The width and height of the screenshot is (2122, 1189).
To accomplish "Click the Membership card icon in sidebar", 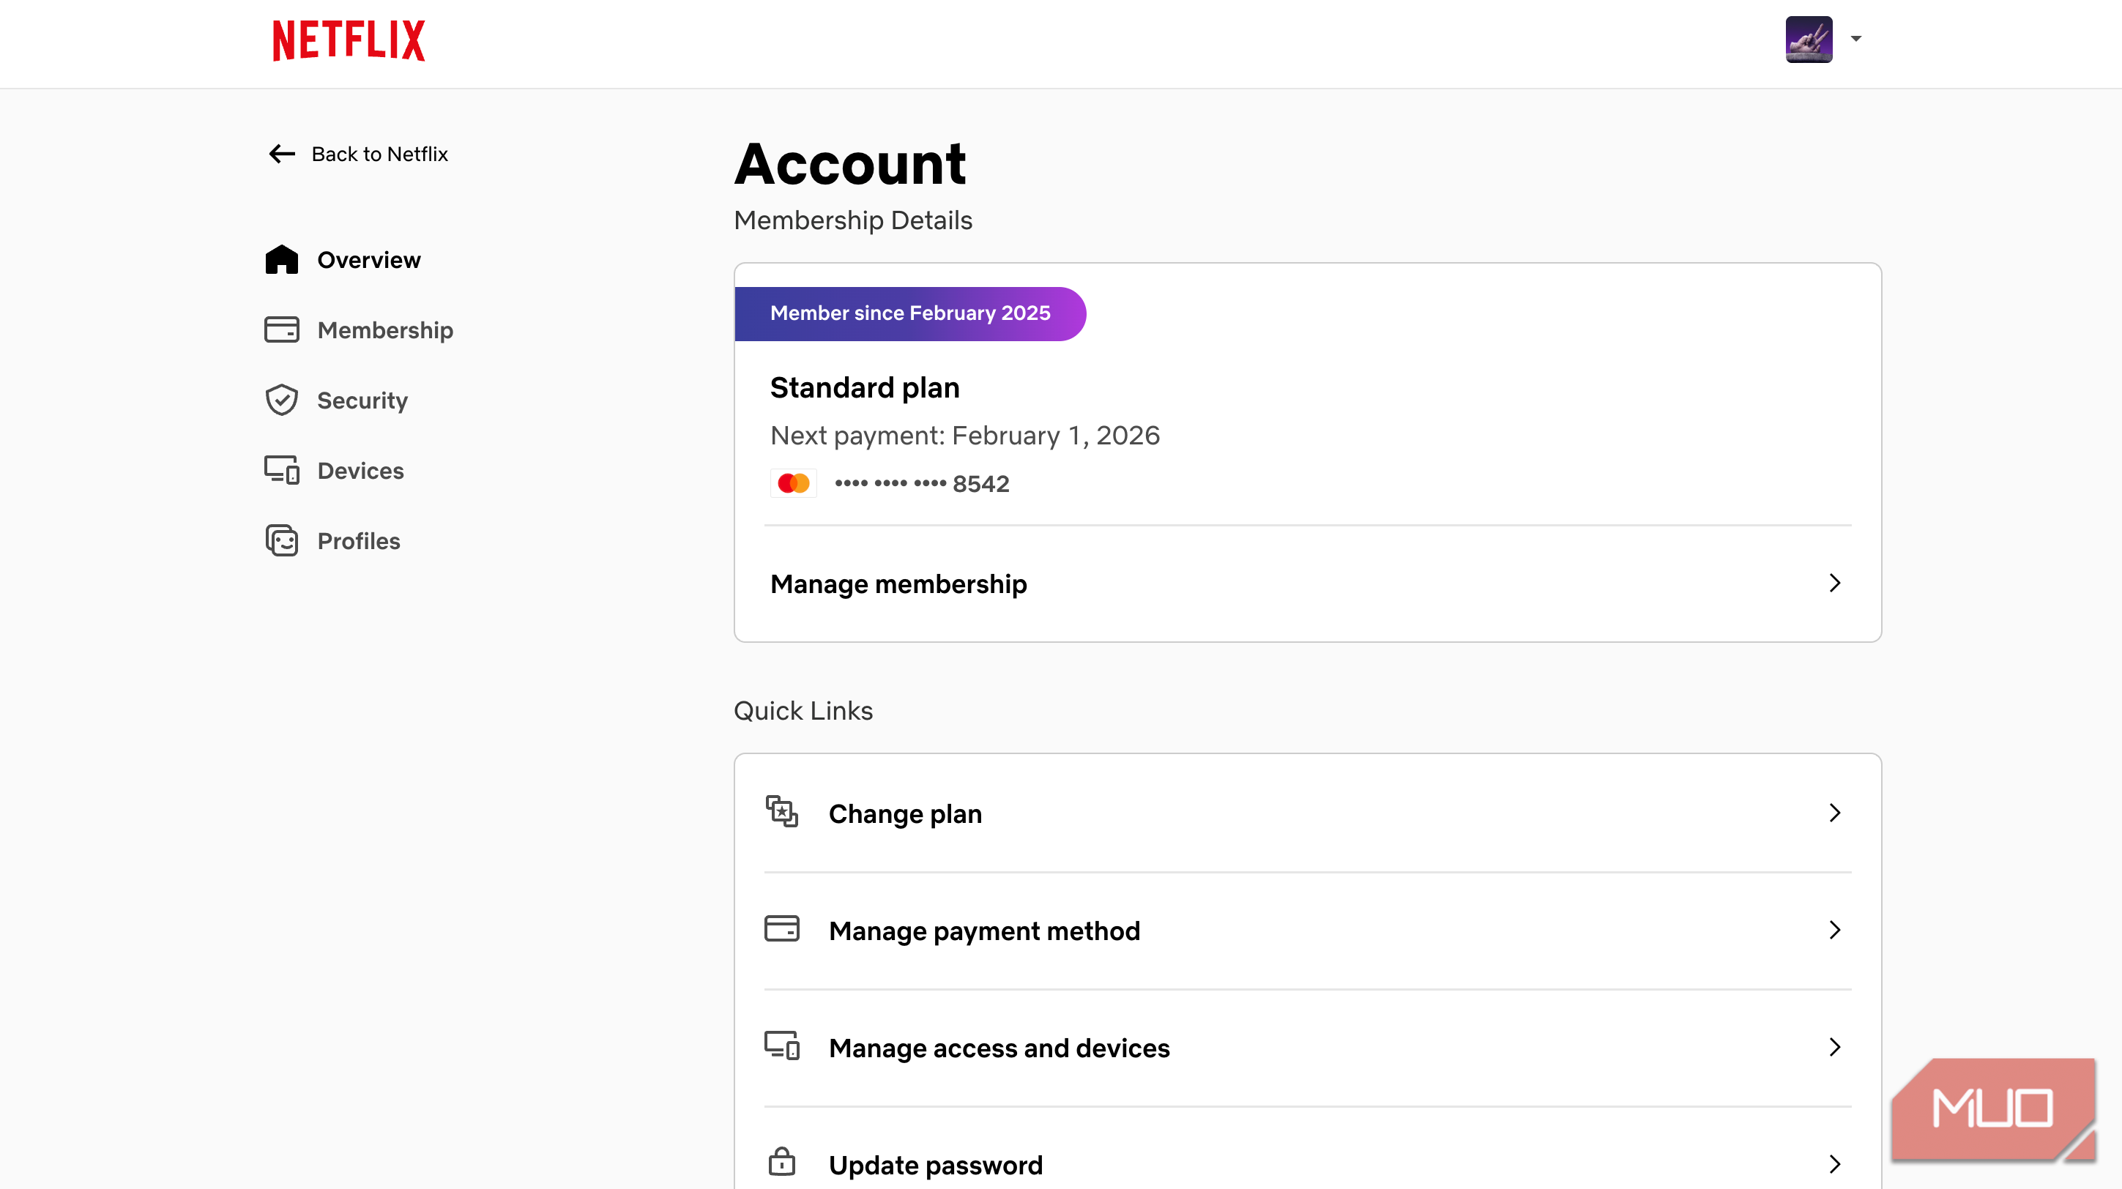I will [x=282, y=330].
